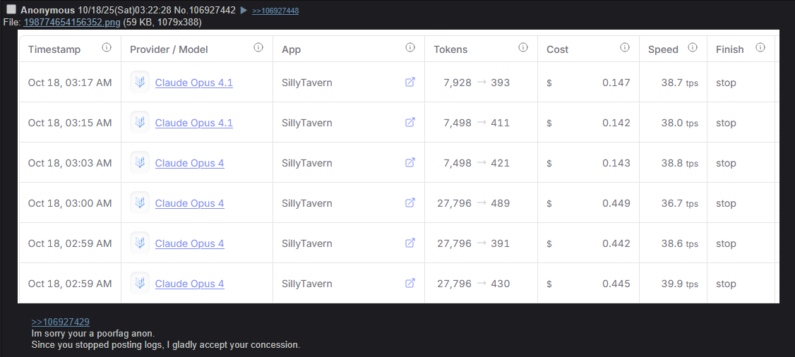Show info icon for Provider / Model column
Viewport: 795px width, 357px height.
[258, 47]
